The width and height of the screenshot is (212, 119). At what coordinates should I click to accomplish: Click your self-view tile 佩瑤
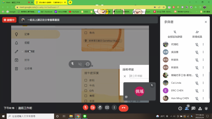tap(139, 91)
